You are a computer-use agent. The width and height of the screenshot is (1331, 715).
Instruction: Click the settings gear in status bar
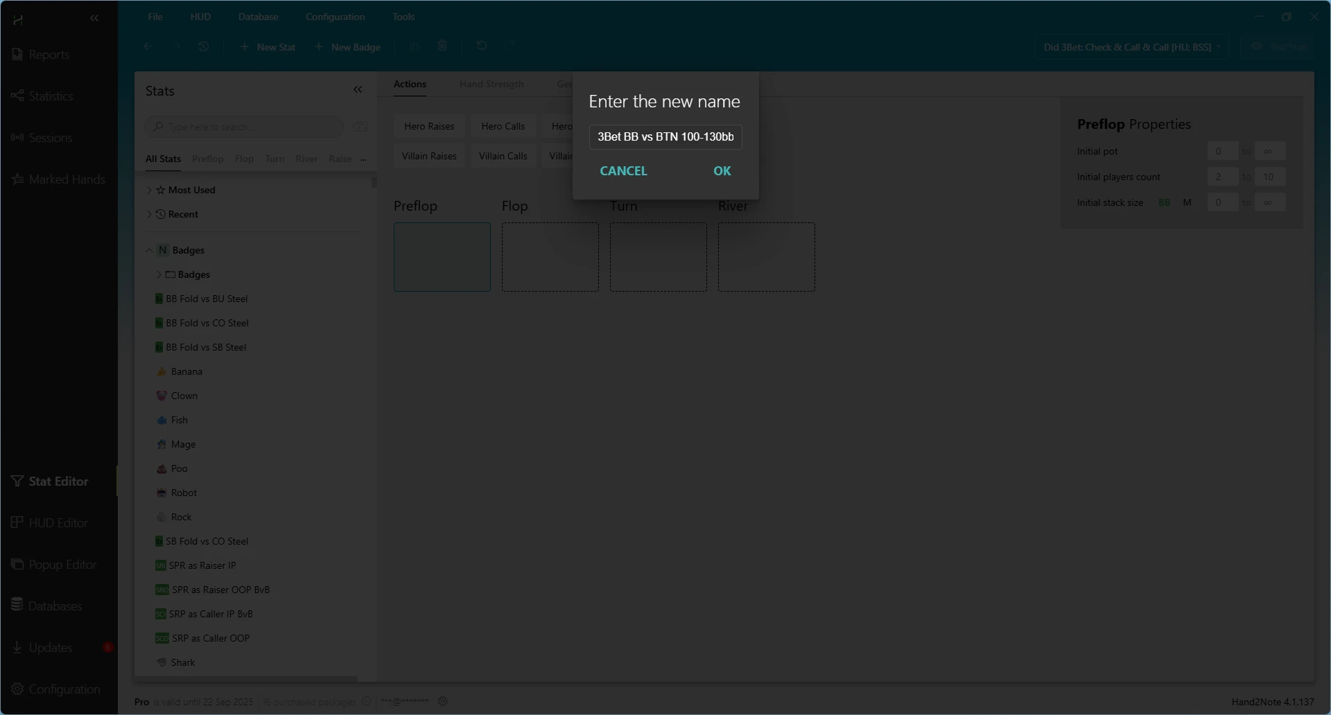[x=443, y=701]
